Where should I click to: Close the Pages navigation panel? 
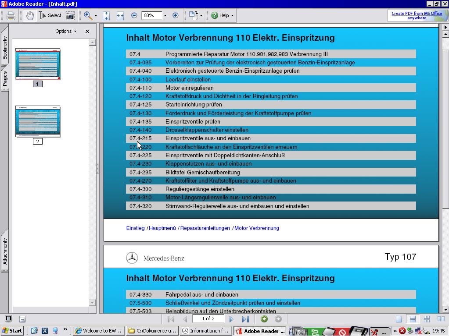(87, 31)
